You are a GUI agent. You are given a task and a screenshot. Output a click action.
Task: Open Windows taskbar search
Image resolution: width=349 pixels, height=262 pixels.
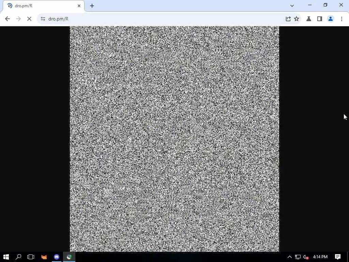click(x=18, y=257)
